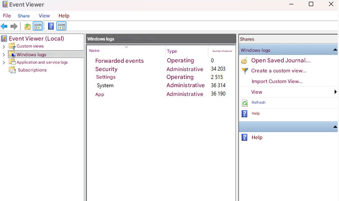Image resolution: width=339 pixels, height=201 pixels.
Task: Sort by the Name column header
Action: (94, 51)
